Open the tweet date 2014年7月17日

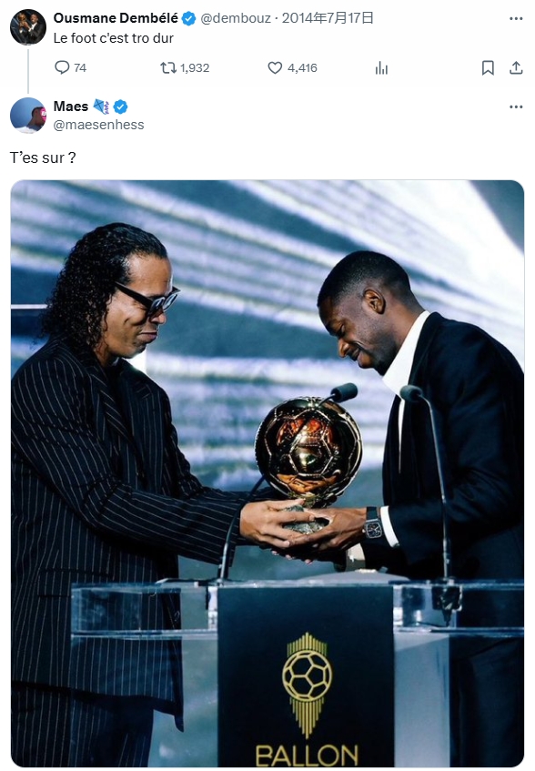tap(328, 18)
